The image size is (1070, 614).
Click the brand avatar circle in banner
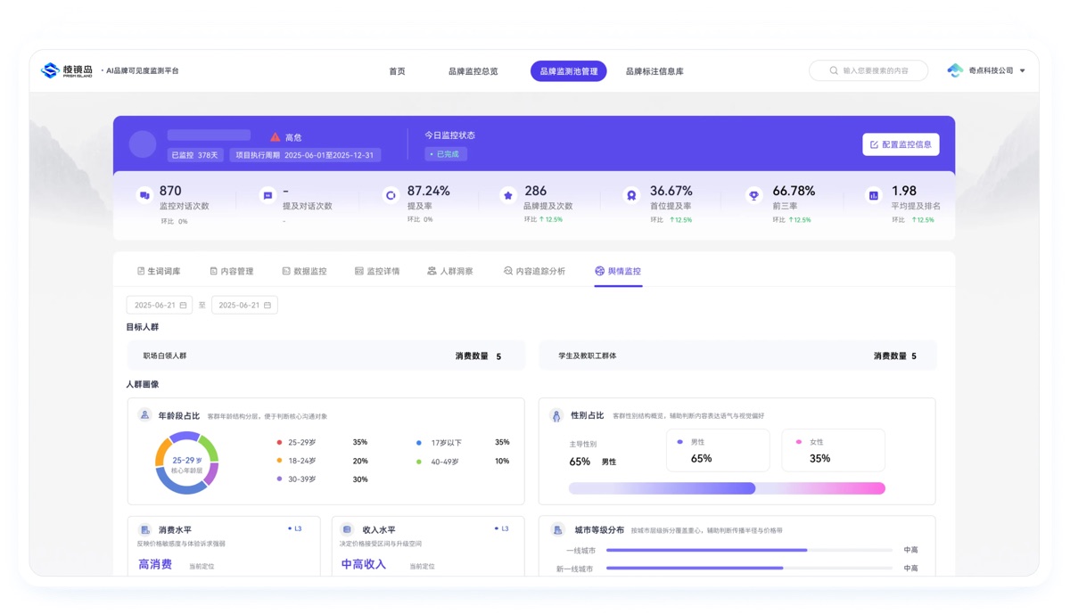143,144
